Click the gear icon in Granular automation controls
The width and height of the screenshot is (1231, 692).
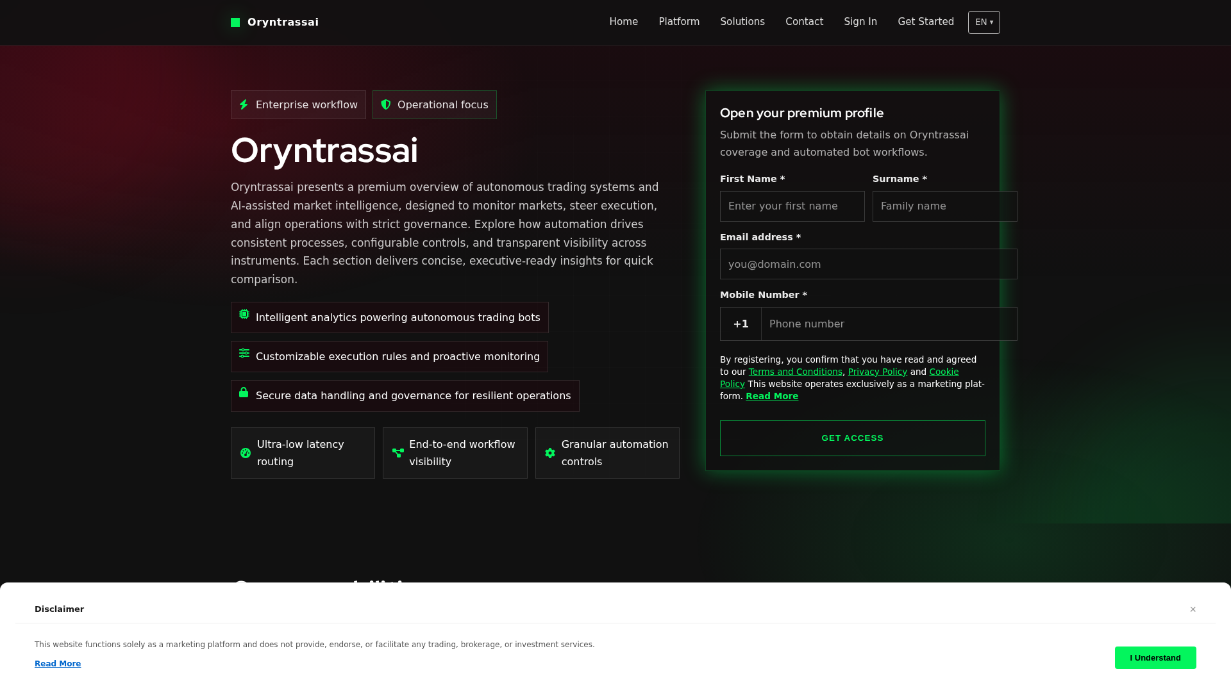pyautogui.click(x=550, y=453)
